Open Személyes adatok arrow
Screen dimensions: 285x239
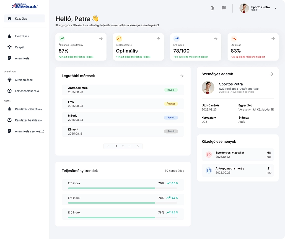click(x=271, y=74)
